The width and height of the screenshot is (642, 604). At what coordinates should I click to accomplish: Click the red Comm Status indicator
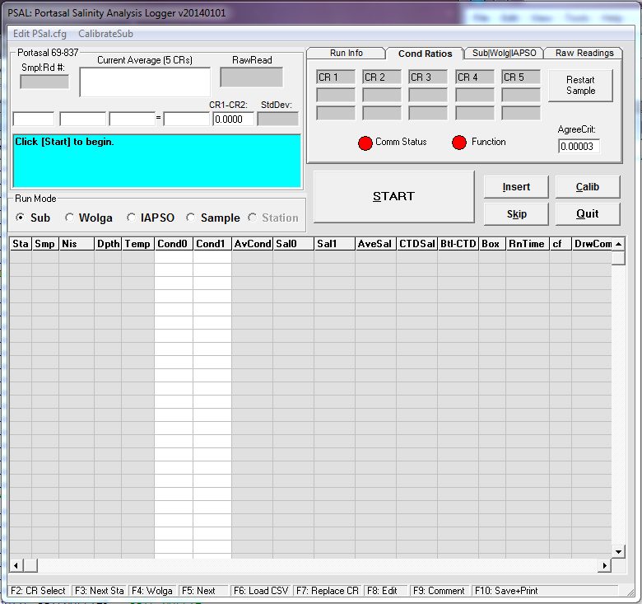click(365, 143)
